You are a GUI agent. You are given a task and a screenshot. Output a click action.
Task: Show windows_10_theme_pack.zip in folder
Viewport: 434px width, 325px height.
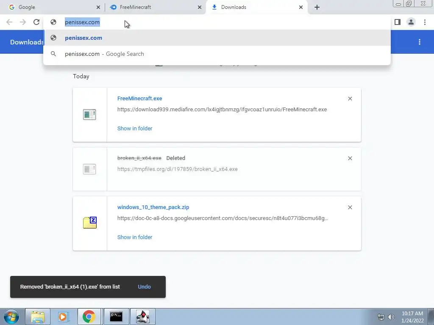pos(135,237)
